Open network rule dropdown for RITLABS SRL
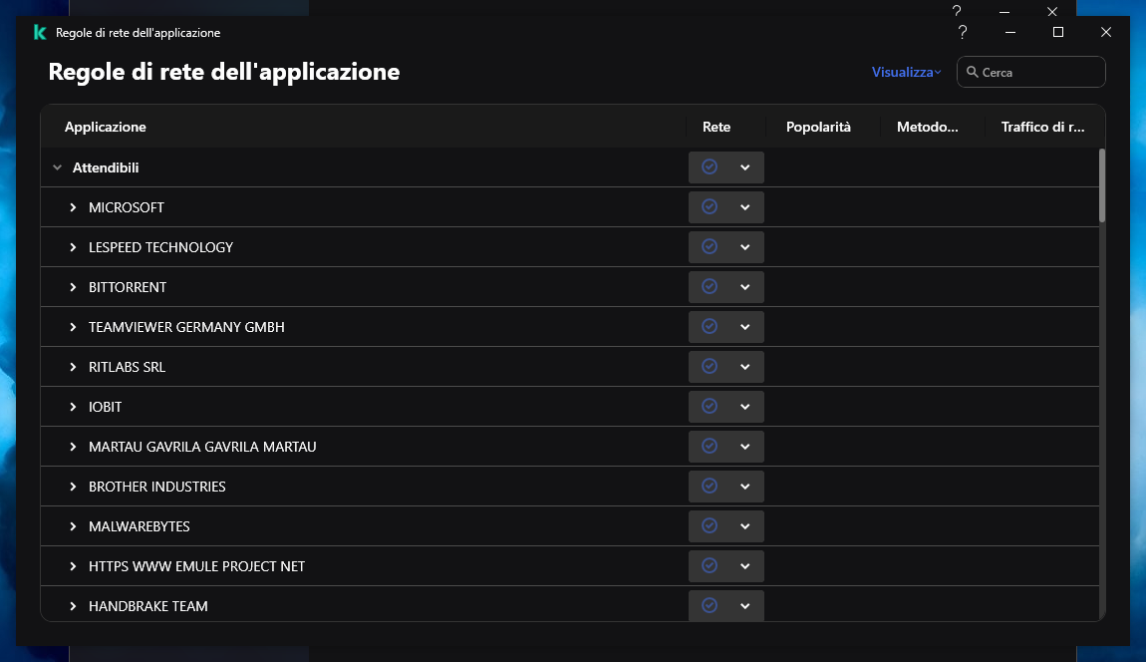Viewport: 1146px width, 662px height. pyautogui.click(x=744, y=367)
